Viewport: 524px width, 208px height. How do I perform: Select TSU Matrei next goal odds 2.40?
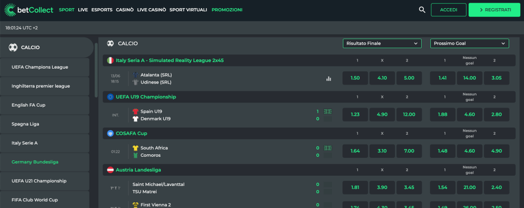pos(496,188)
